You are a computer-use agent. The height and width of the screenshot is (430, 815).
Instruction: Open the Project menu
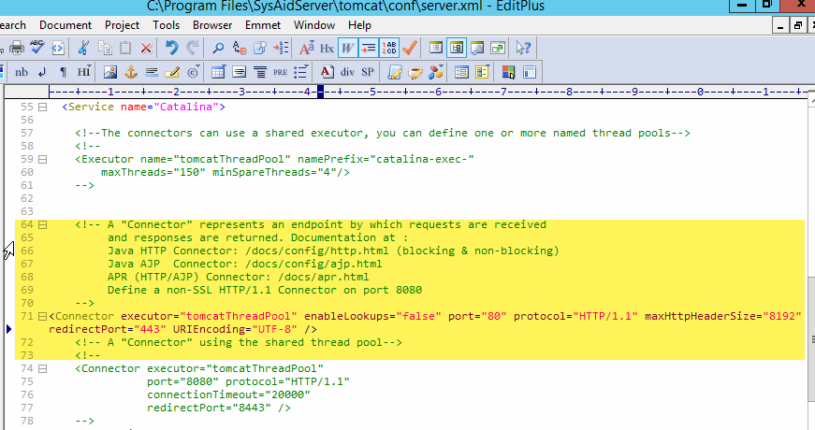[122, 25]
